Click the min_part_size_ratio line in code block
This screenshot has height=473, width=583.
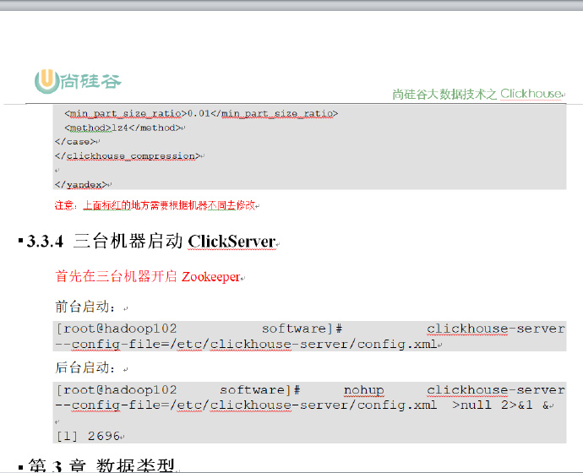[x=201, y=113]
